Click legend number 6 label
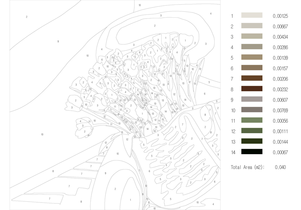Image resolution: width=301 pixels, height=210 pixels. tap(232, 69)
